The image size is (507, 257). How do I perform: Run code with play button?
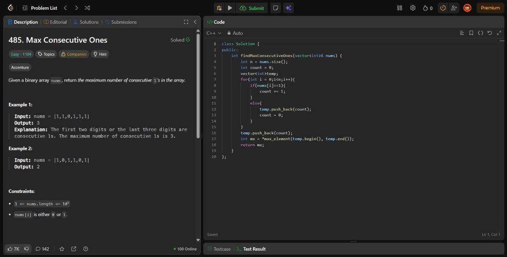[x=230, y=8]
